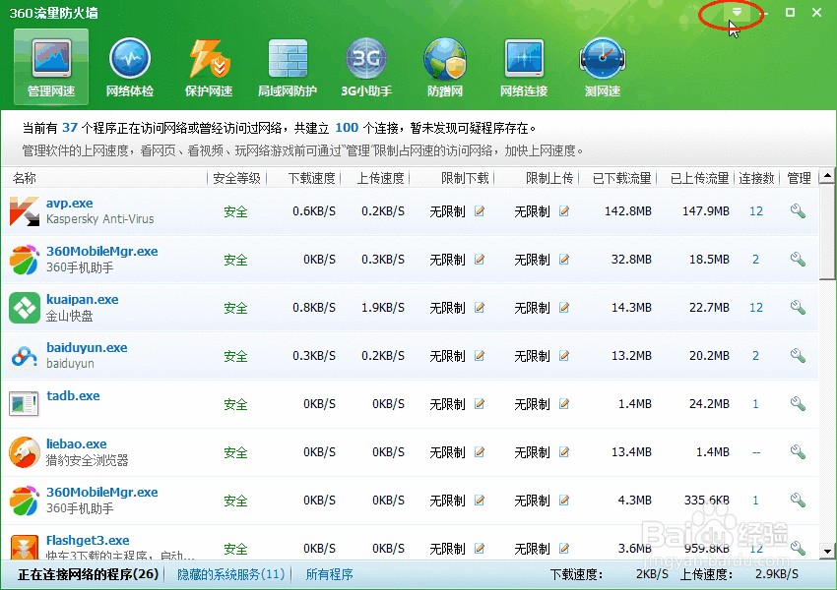Viewport: 837px width, 590px height.
Task: Click the manage wrench icon for tadb.exe
Action: coord(798,403)
